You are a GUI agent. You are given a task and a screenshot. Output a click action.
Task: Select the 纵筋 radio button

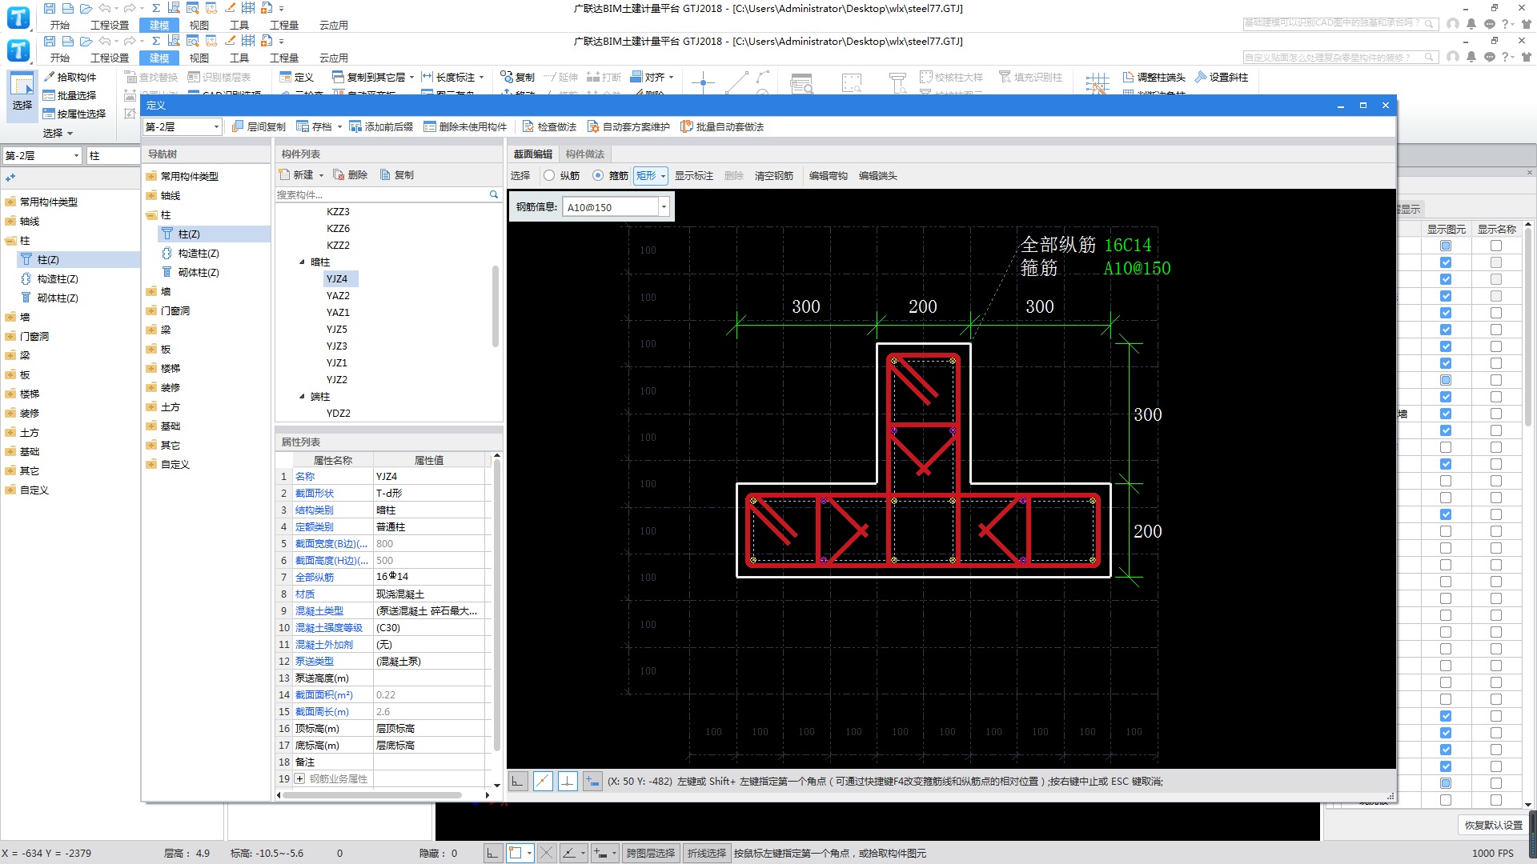[x=549, y=175]
